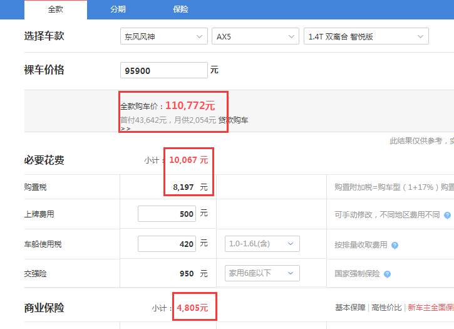
Task: Click the 上牌费用 input showing 500
Action: tap(167, 214)
